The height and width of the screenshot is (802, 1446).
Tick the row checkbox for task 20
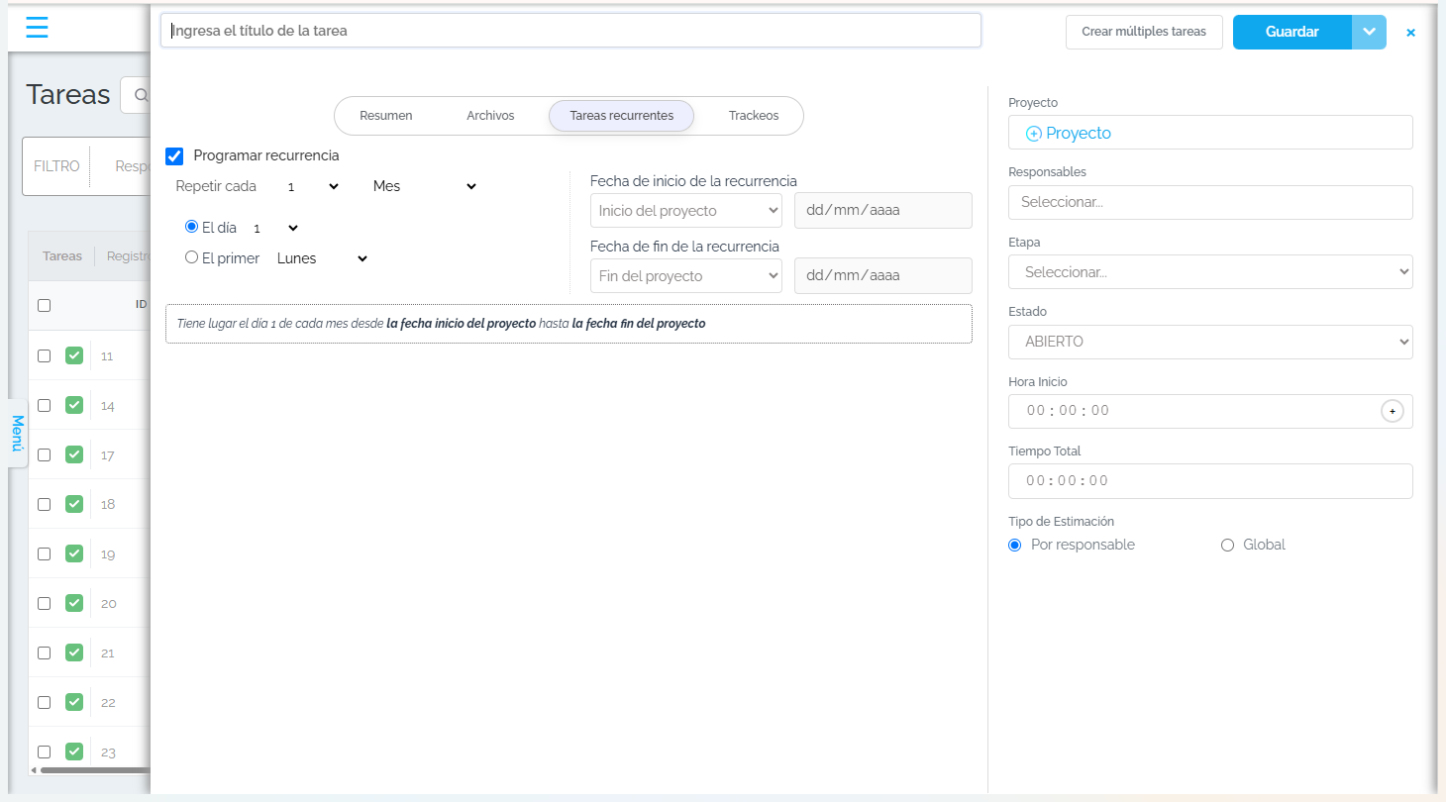[44, 603]
